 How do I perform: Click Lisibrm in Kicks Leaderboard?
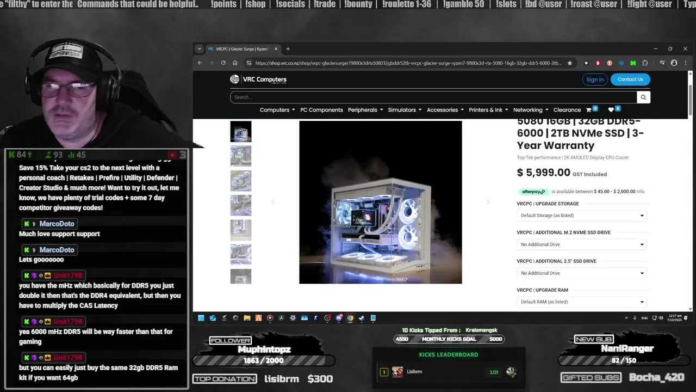coord(414,372)
